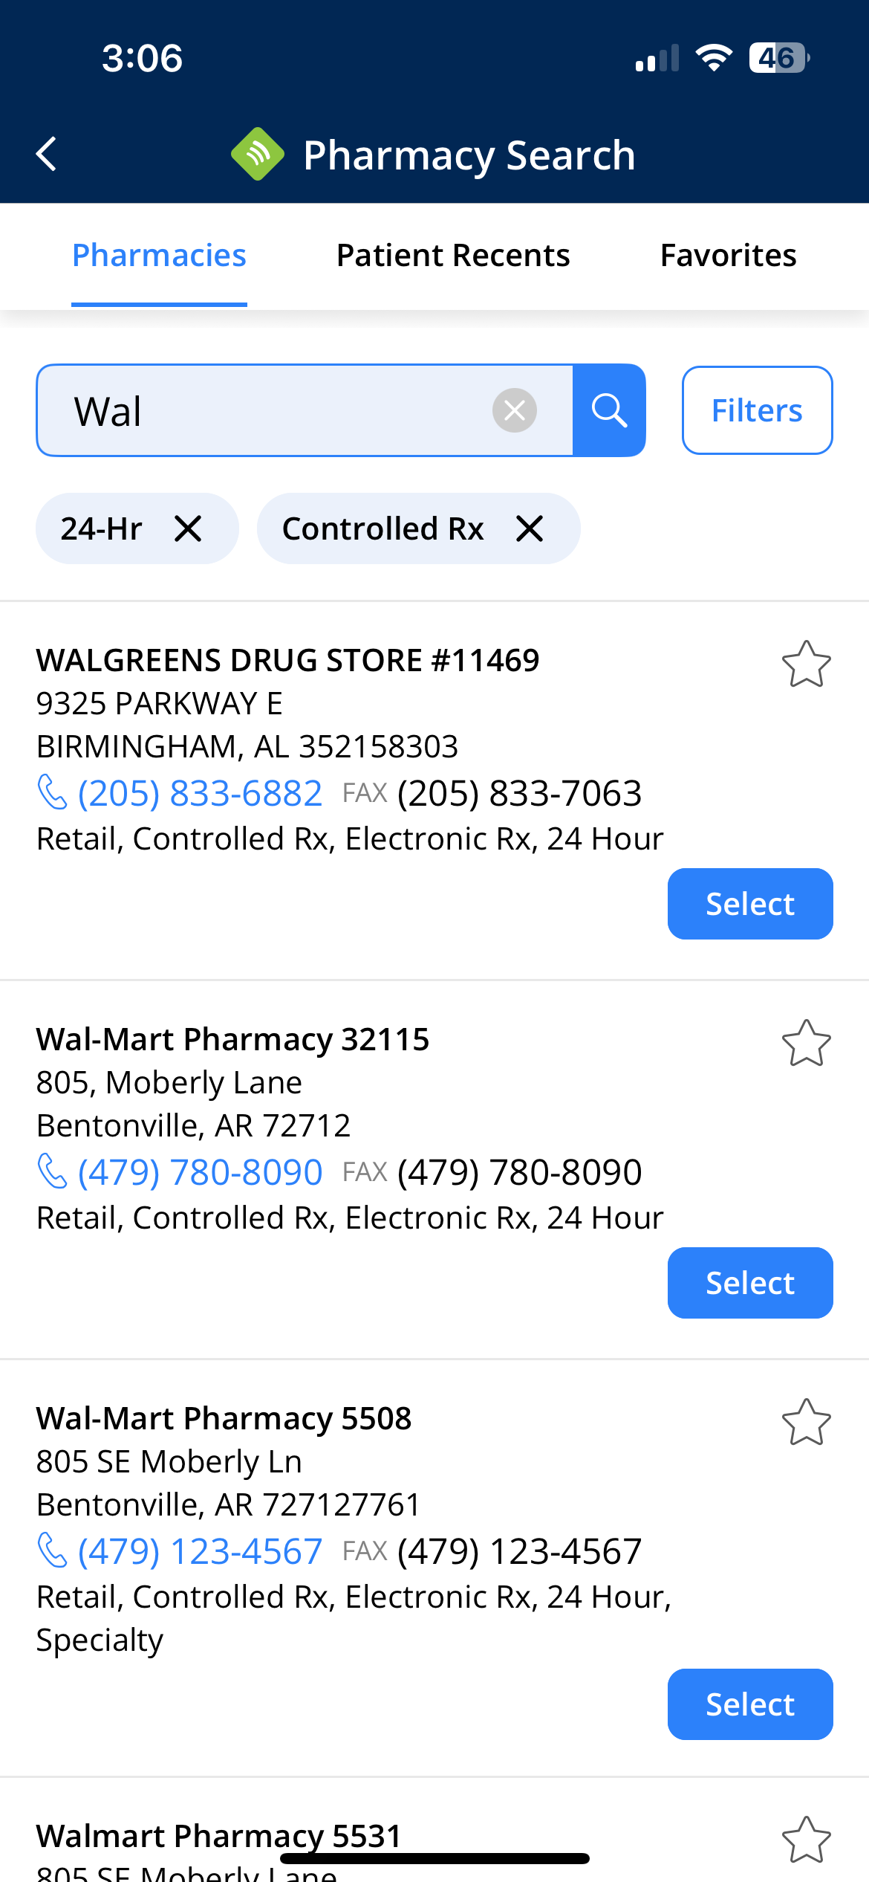Tap phone icon beside (479) 123-4567

[52, 1551]
